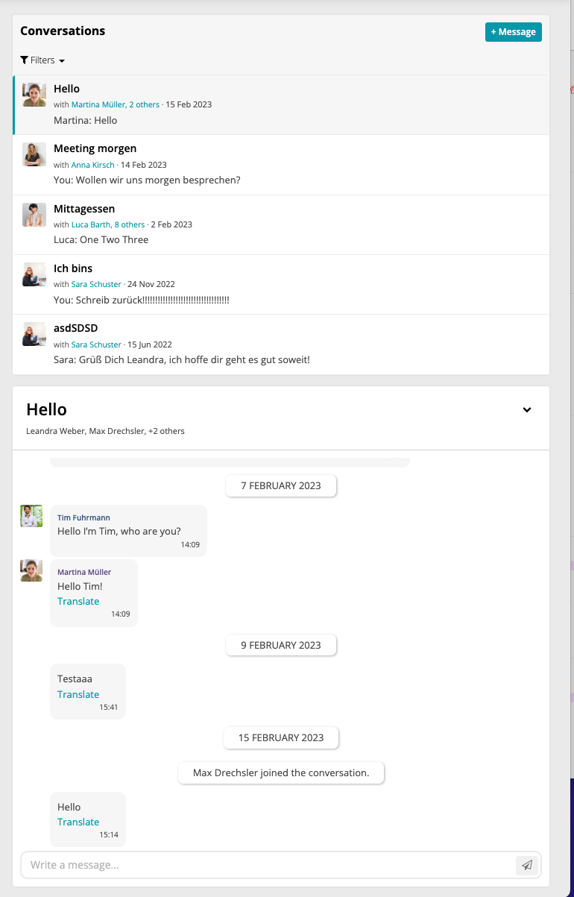Screen dimensions: 574x897
Task: Open the 'Mittagessen' conversation
Action: tap(224, 222)
